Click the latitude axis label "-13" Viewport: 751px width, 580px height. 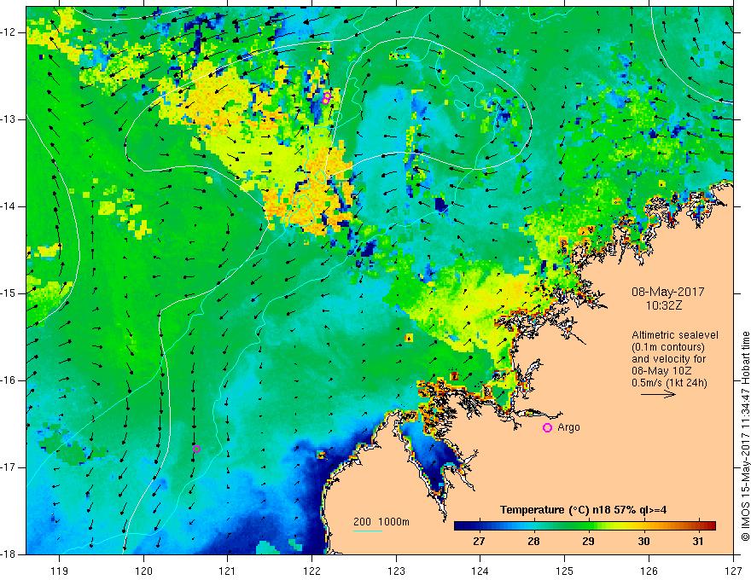(9, 119)
